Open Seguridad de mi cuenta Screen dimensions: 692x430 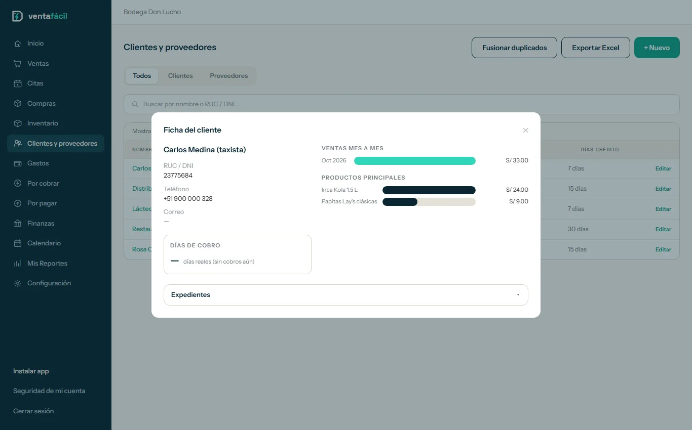tap(49, 391)
